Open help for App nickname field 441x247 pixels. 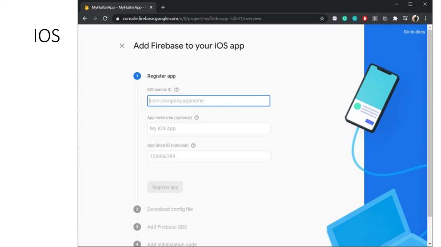(x=197, y=117)
